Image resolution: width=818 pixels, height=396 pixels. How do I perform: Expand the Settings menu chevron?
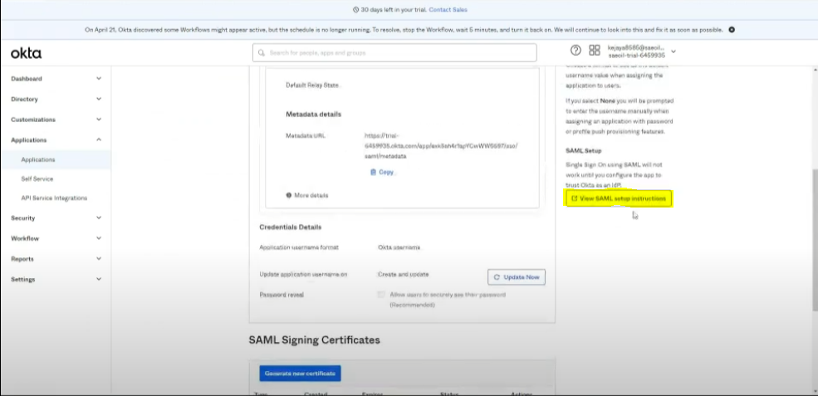99,279
